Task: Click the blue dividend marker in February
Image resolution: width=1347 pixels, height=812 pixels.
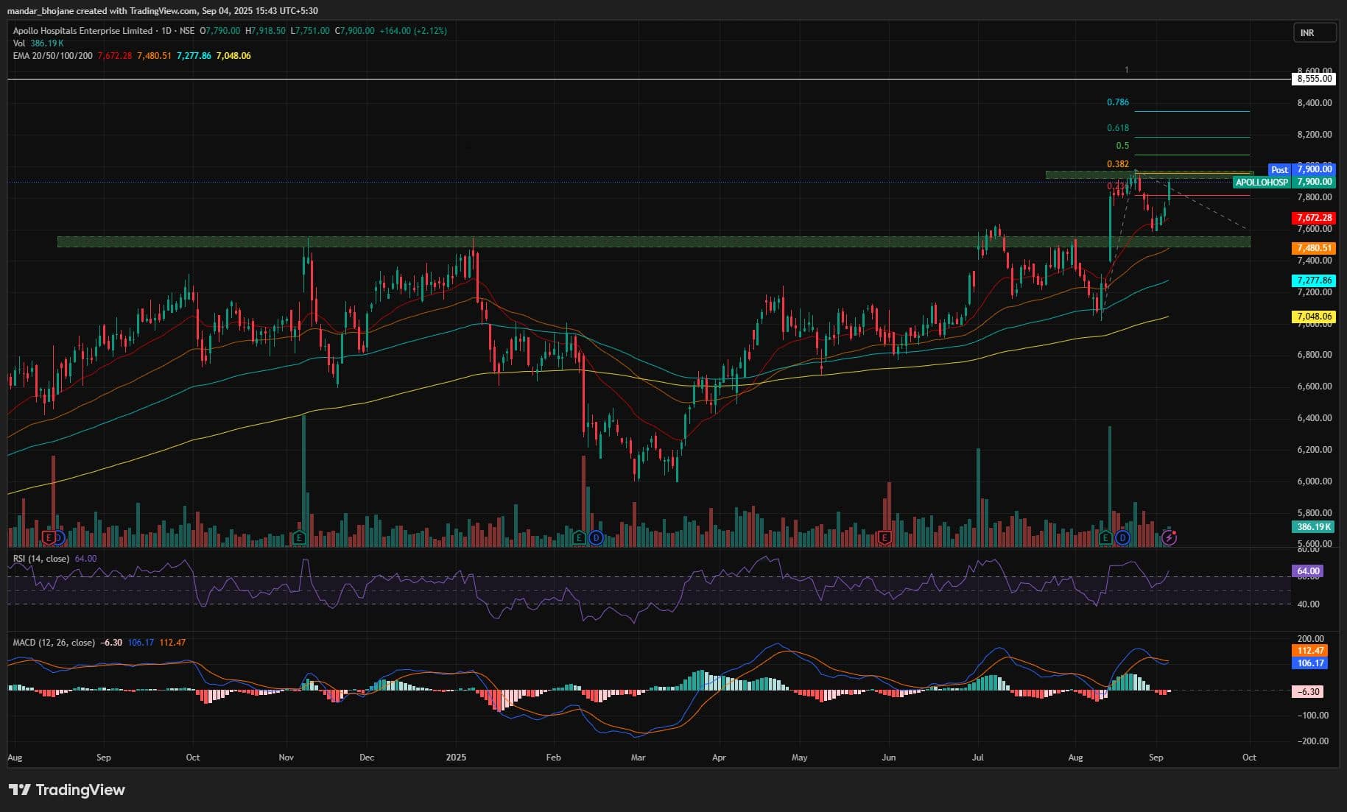Action: (x=596, y=537)
